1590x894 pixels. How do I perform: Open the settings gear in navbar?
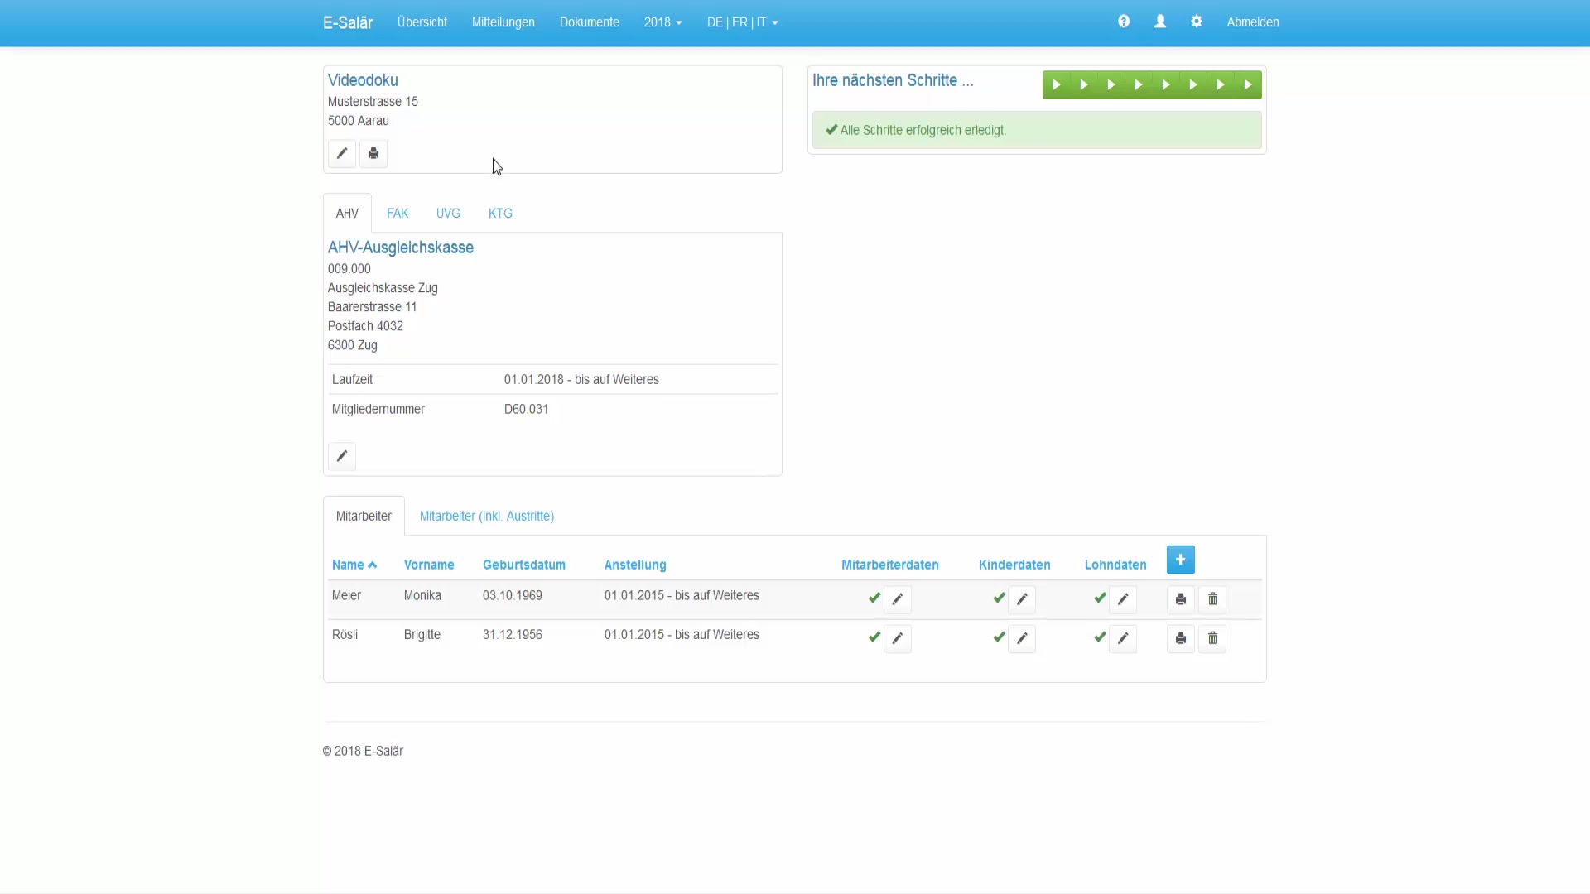click(x=1196, y=22)
